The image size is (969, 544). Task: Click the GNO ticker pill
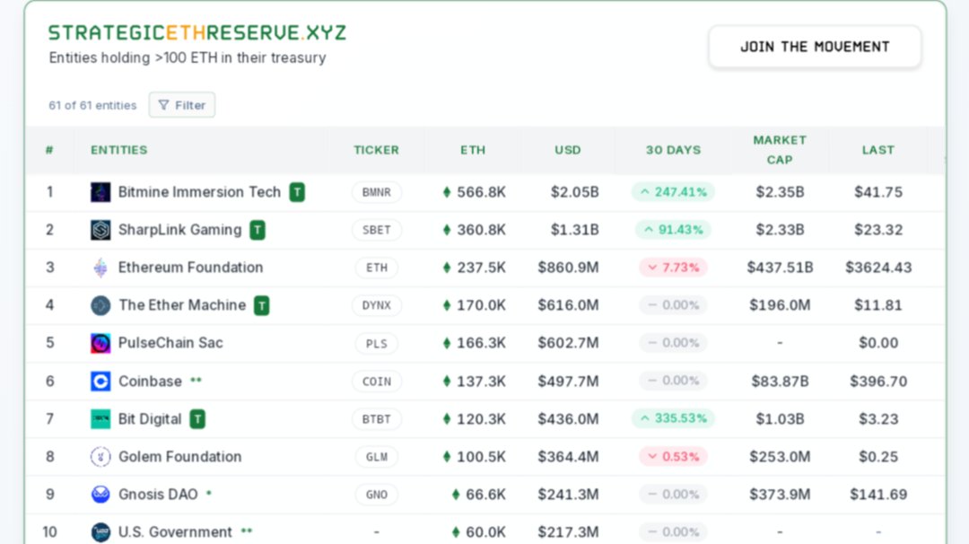click(376, 495)
